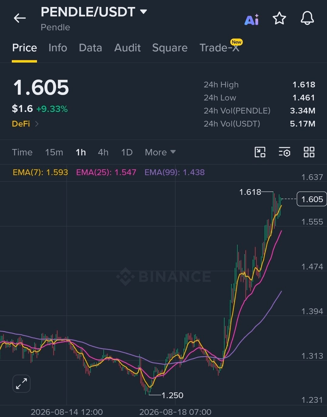
Task: Open the chart grid layout icon
Action: tap(309, 152)
